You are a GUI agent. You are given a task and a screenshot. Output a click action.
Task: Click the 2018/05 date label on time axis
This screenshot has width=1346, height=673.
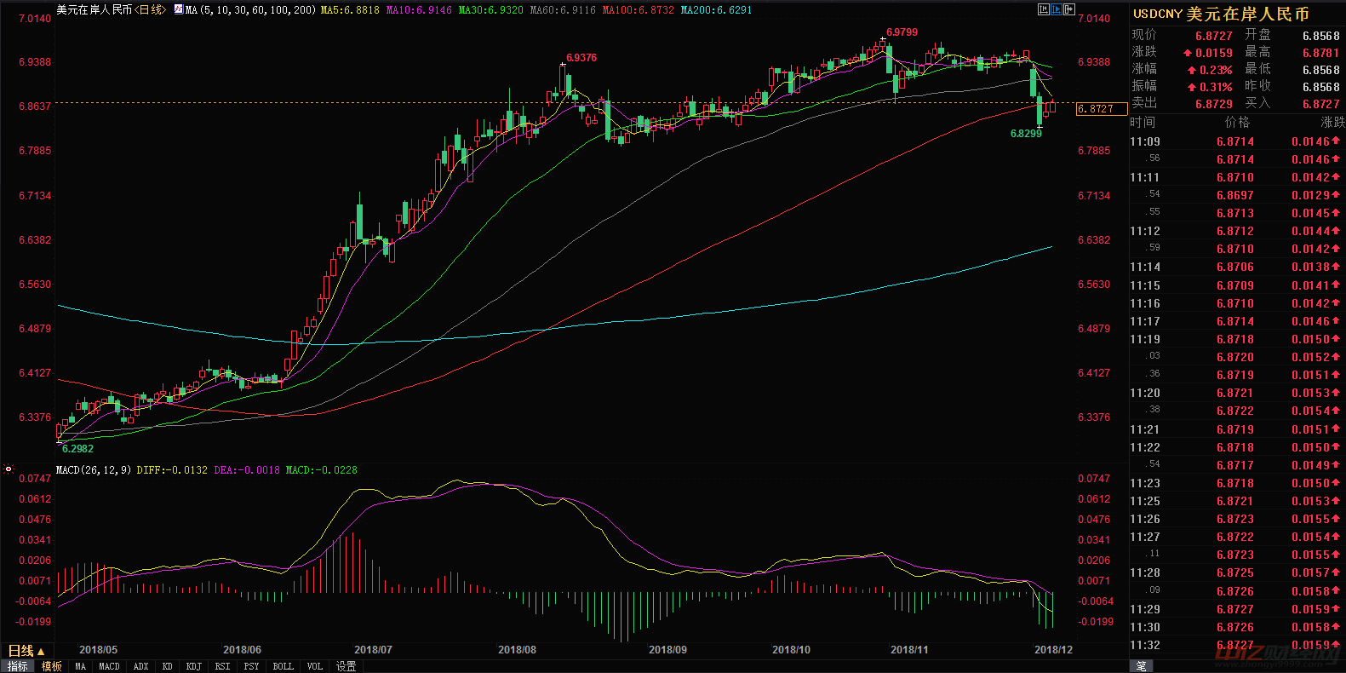point(98,650)
